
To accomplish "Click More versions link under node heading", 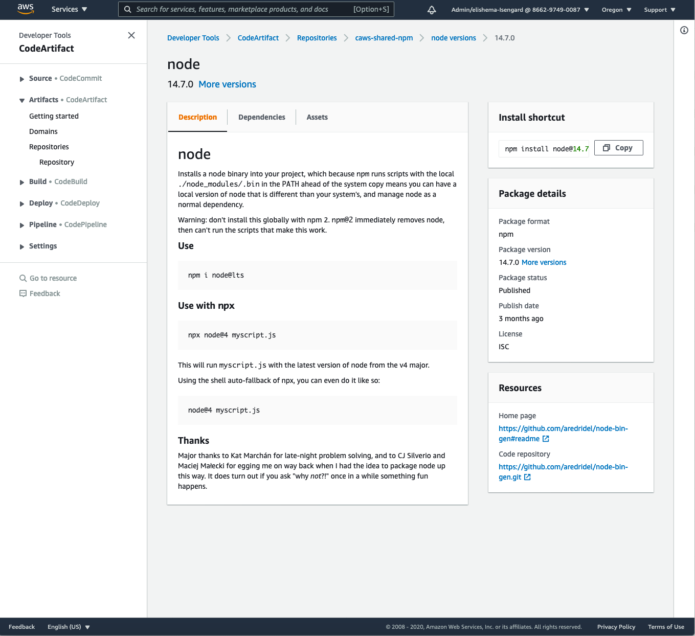I will point(227,84).
